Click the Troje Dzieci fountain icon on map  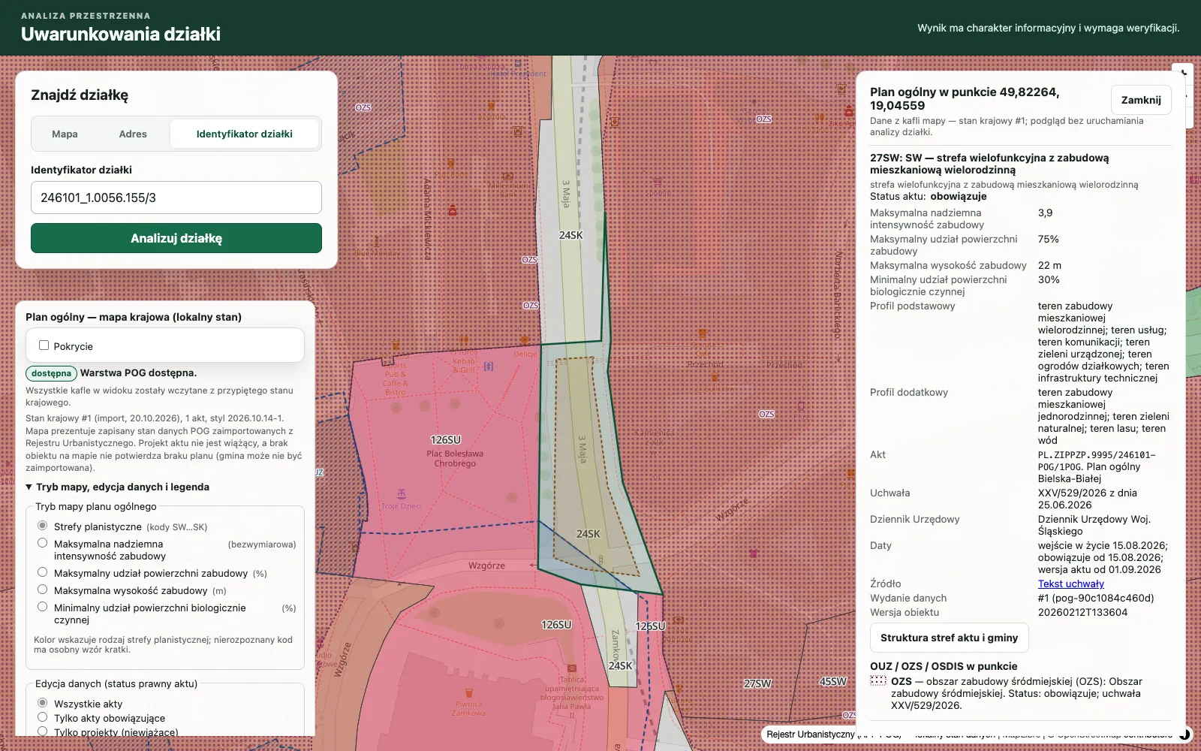point(402,493)
